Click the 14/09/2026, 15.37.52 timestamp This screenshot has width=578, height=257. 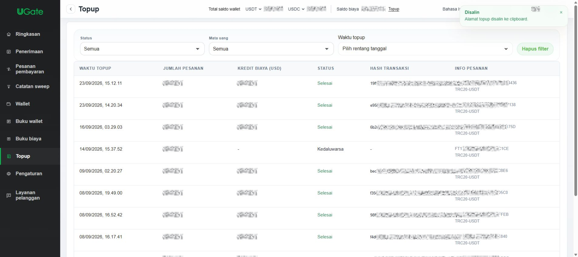click(x=101, y=149)
